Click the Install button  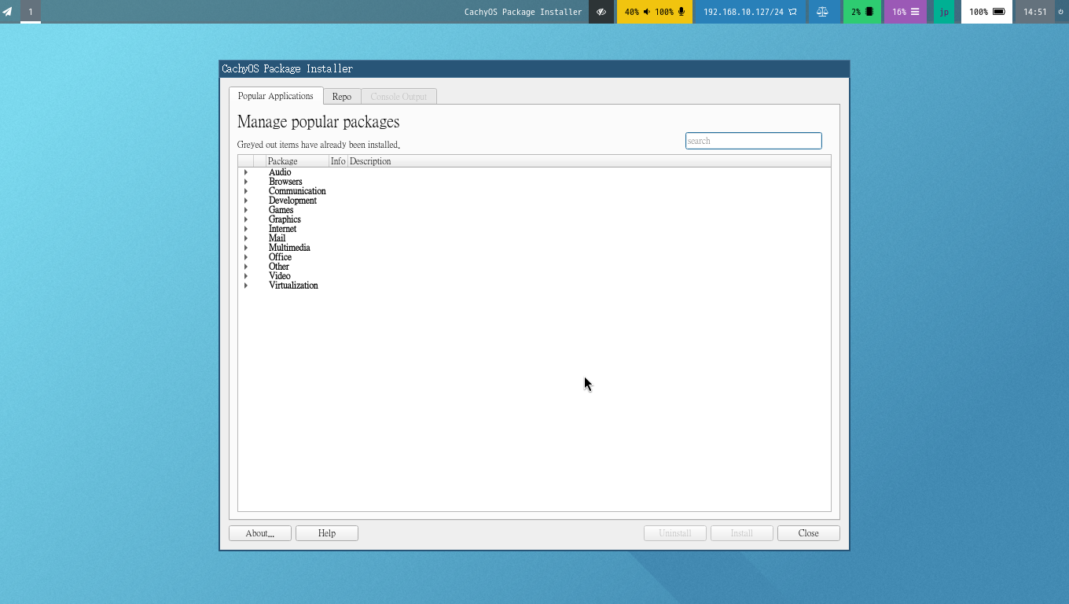[742, 533]
